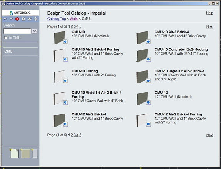Click the top Next link
Screen dimensions: 221x169
pos(210,27)
